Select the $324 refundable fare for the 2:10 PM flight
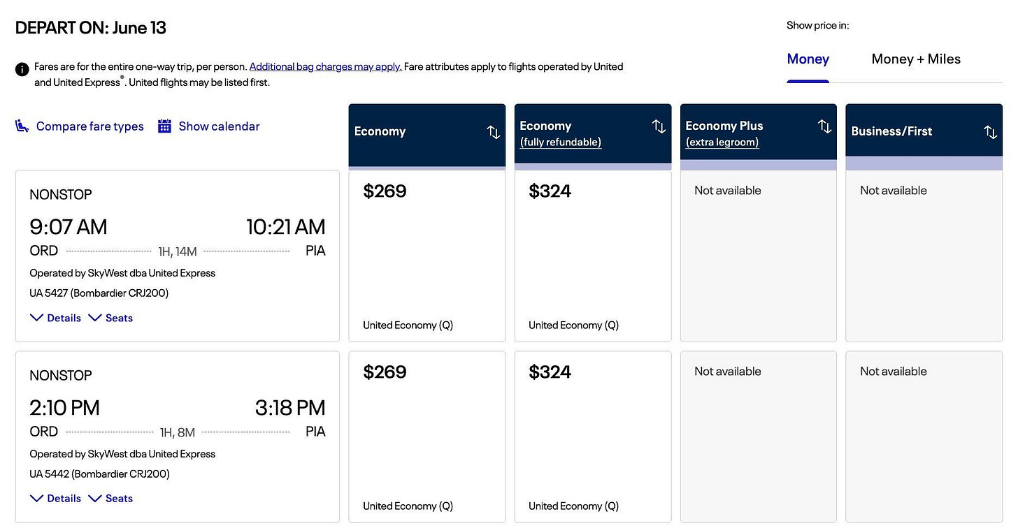 (x=593, y=437)
